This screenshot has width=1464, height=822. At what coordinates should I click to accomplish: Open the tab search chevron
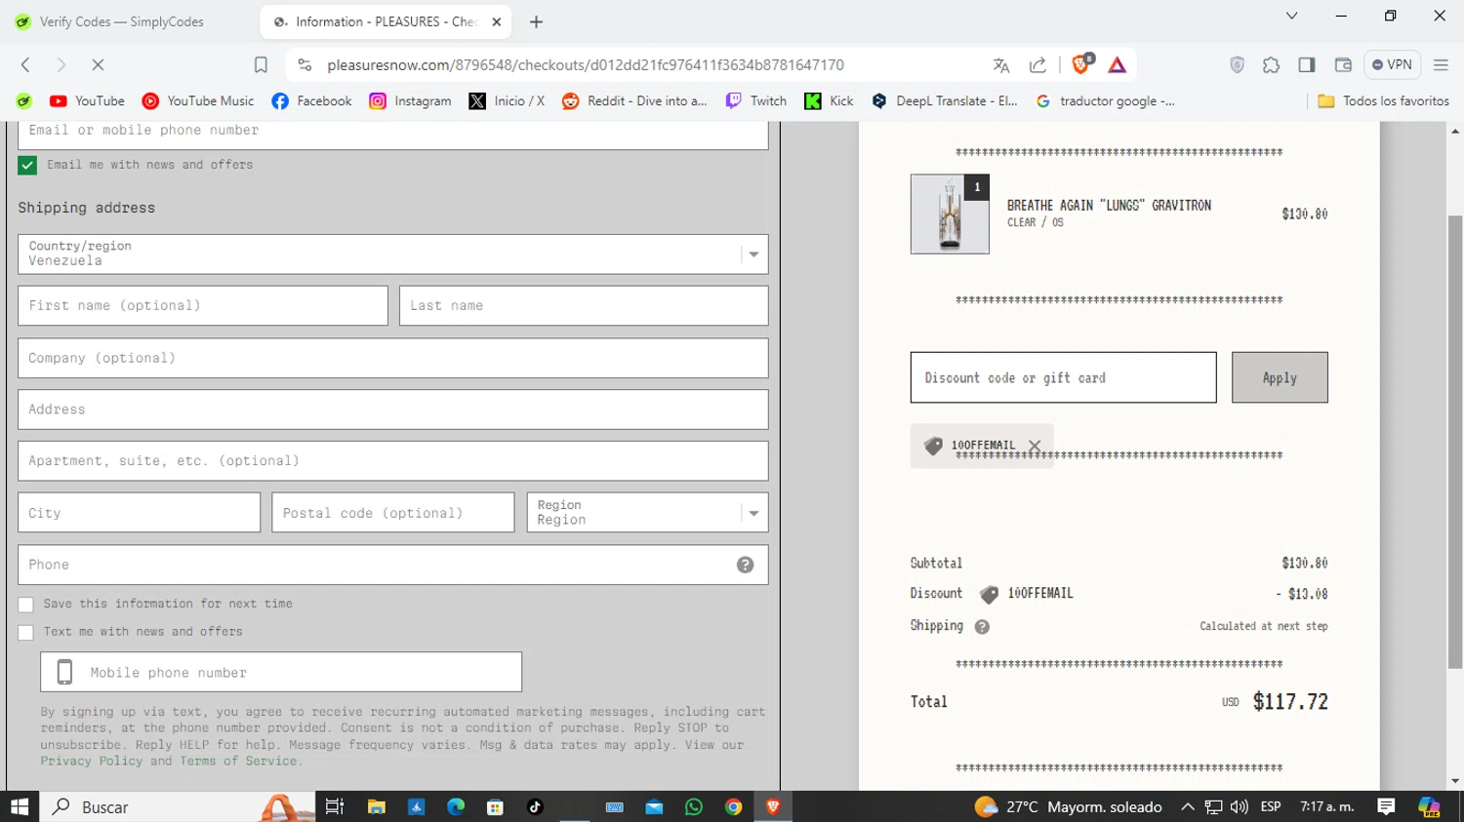1291,16
